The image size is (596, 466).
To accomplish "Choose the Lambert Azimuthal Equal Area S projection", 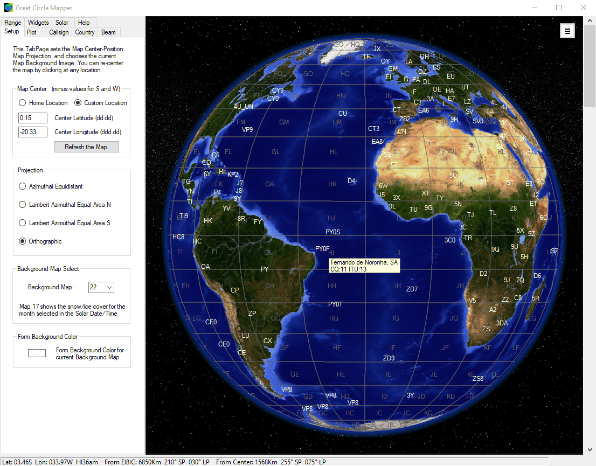I will click(22, 222).
